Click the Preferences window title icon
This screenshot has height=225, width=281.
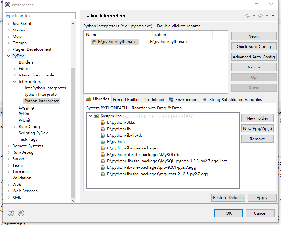[7, 5]
